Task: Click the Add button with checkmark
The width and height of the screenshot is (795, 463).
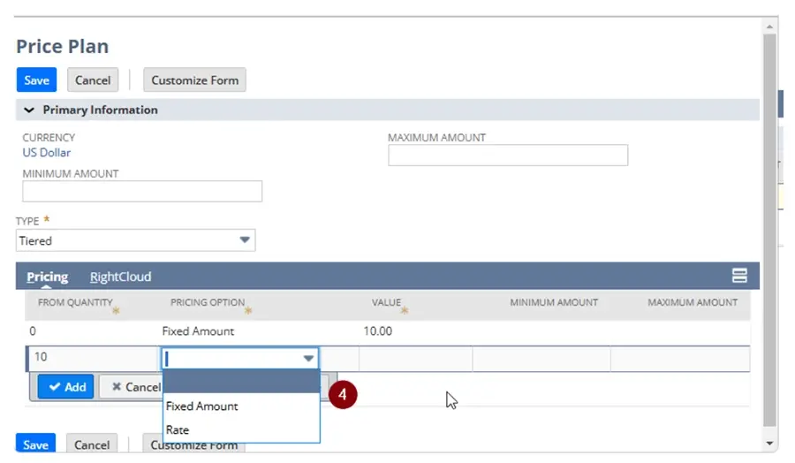Action: (x=66, y=387)
